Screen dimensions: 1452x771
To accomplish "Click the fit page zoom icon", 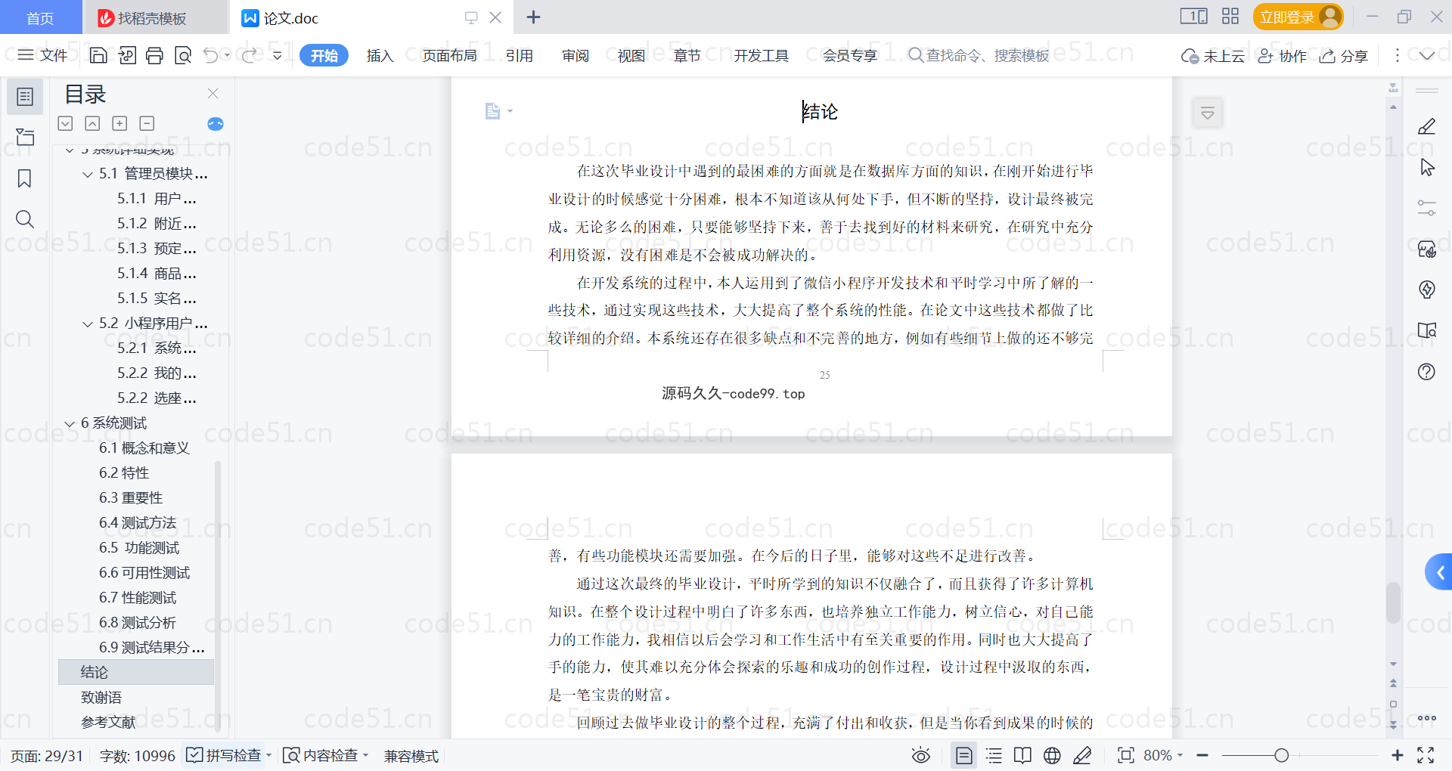I will click(x=1126, y=755).
